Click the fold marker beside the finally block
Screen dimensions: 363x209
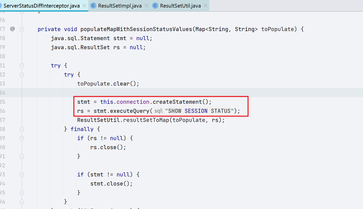22,129
